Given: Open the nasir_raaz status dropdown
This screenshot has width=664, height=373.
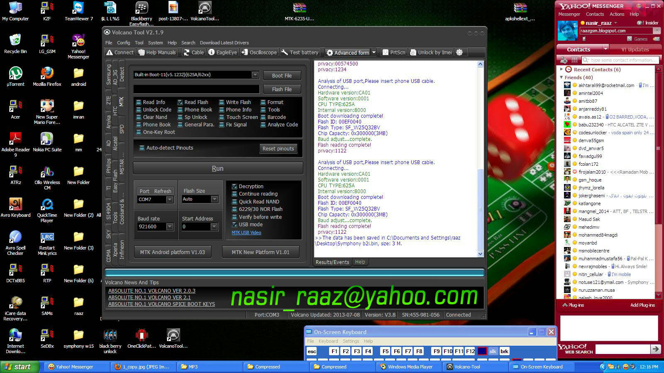Looking at the screenshot, I should pyautogui.click(x=615, y=23).
